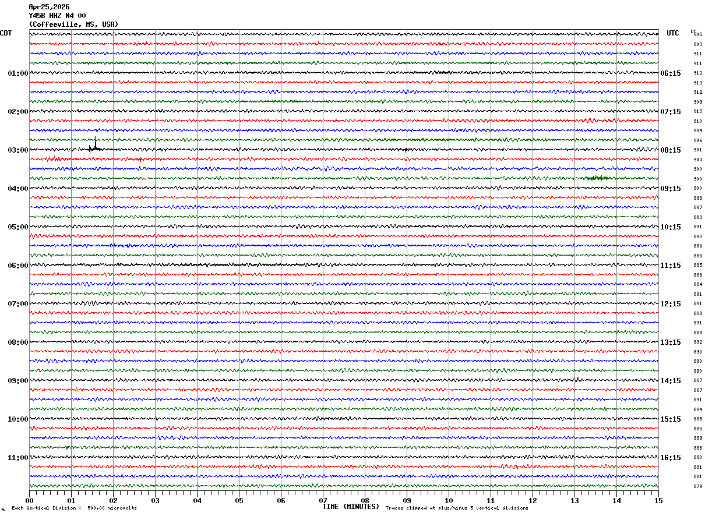This screenshot has width=705, height=516.
Task: Select the Apr25,2026 date text
Action: pos(49,7)
